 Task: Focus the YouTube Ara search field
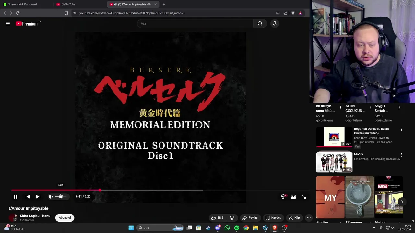point(195,23)
